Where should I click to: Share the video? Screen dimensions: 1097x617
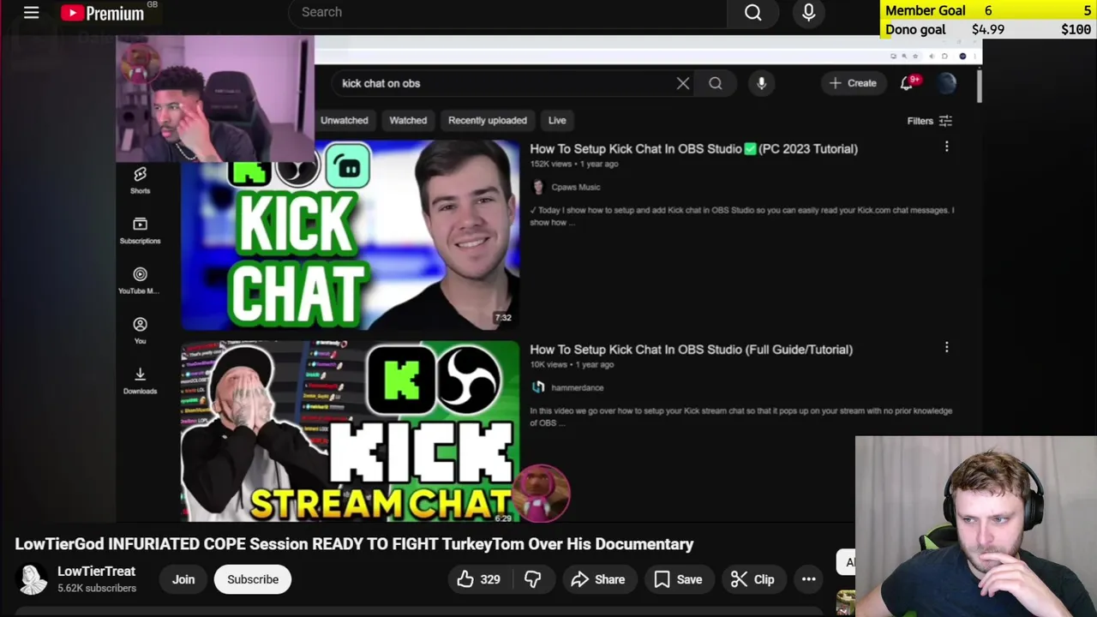[x=598, y=579]
